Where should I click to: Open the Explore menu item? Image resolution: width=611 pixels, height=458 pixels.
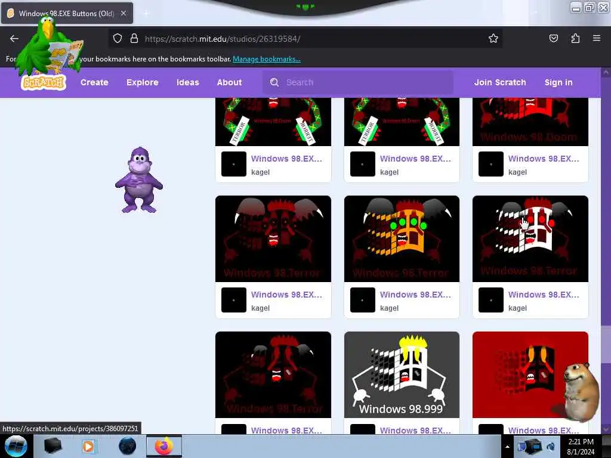tap(142, 82)
